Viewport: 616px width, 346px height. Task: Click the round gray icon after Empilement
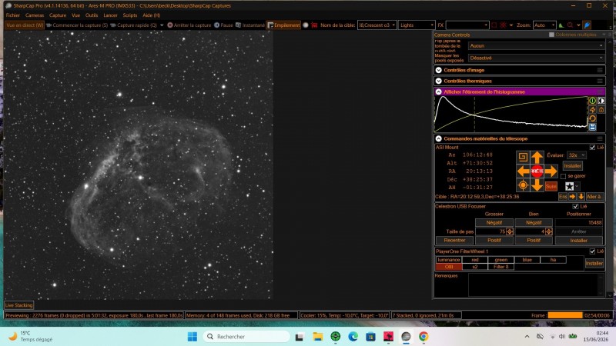306,25
